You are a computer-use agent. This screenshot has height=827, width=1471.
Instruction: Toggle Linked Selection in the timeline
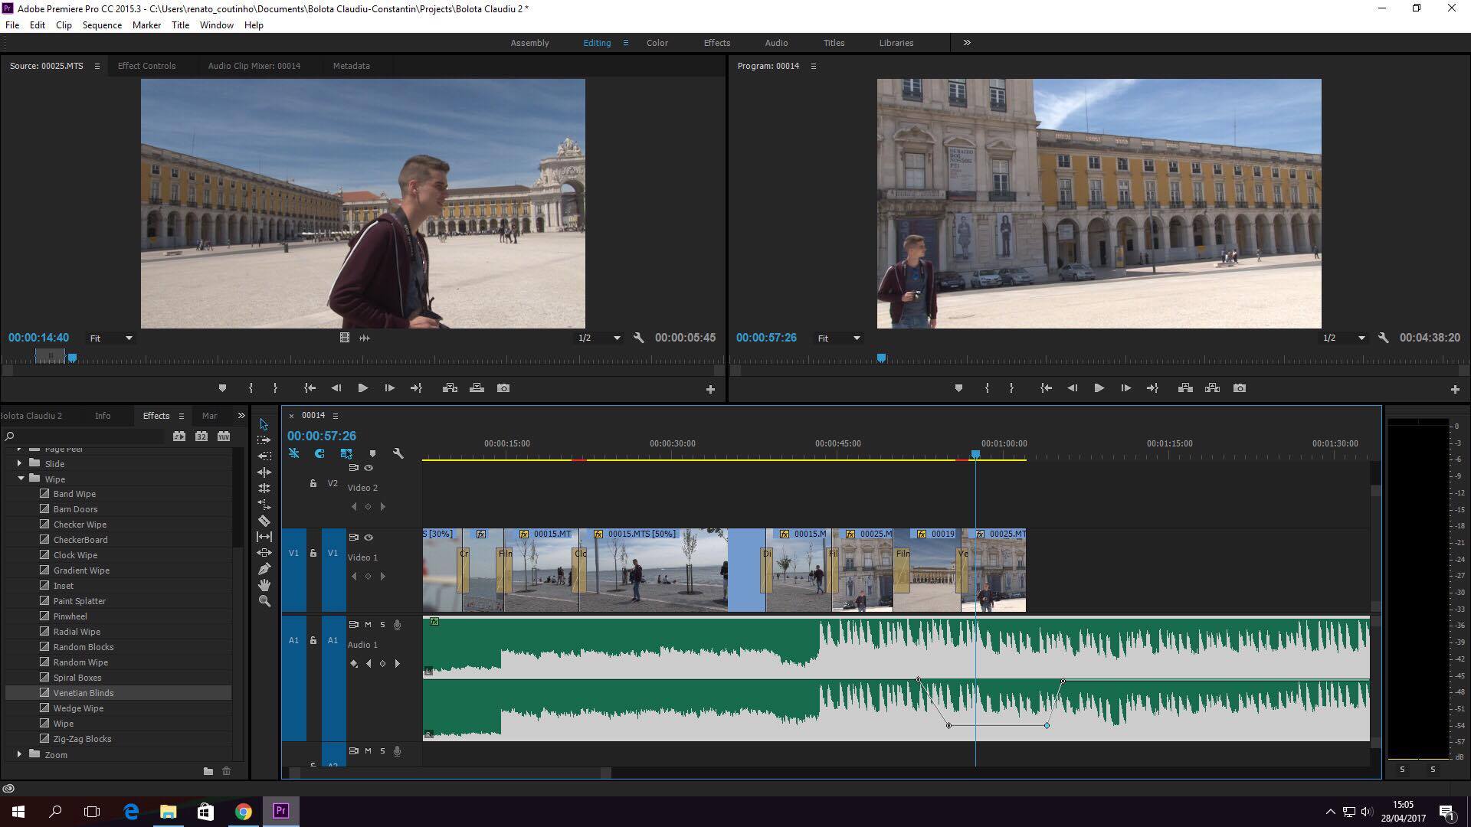tap(346, 453)
